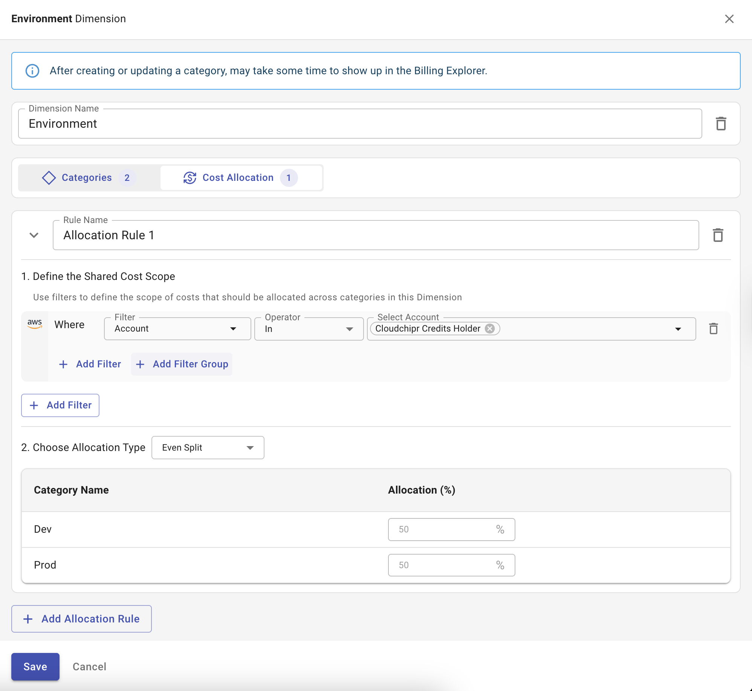The width and height of the screenshot is (752, 691).
Task: Click the trash icon next to Dimension Name
Action: pyautogui.click(x=721, y=124)
